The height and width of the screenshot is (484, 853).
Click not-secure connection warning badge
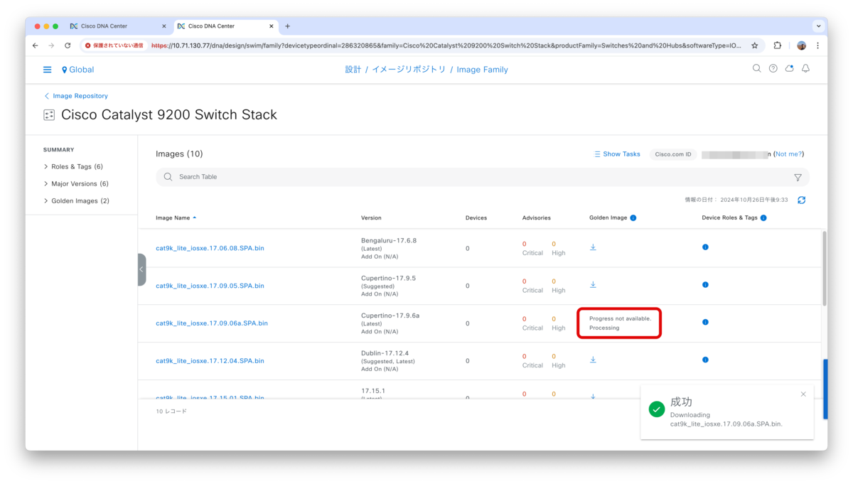pos(114,45)
